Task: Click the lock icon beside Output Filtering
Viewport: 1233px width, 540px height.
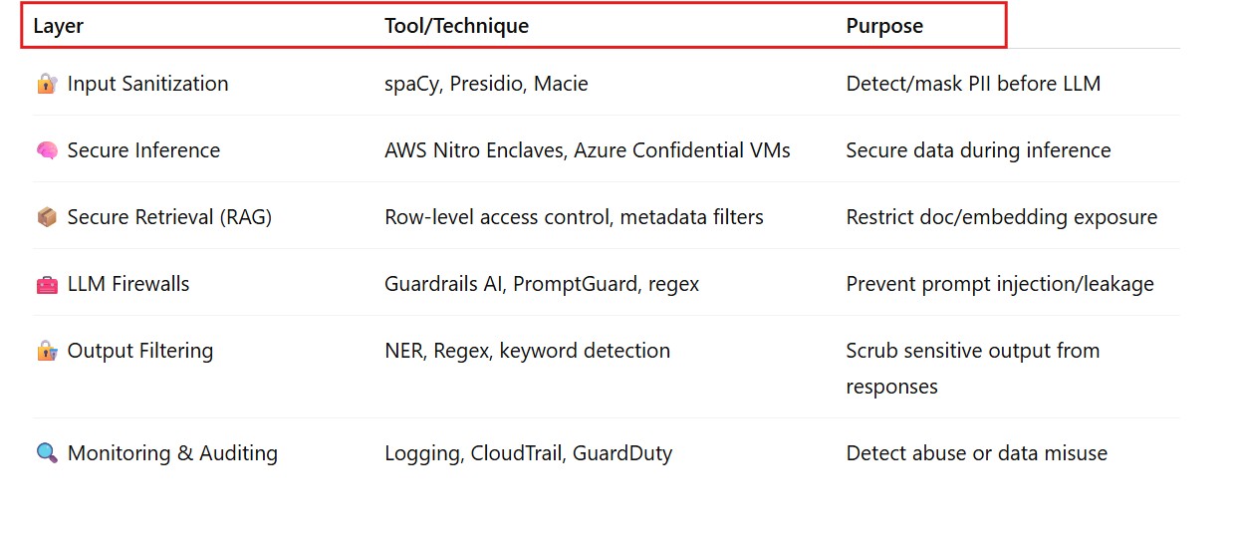Action: pos(46,351)
